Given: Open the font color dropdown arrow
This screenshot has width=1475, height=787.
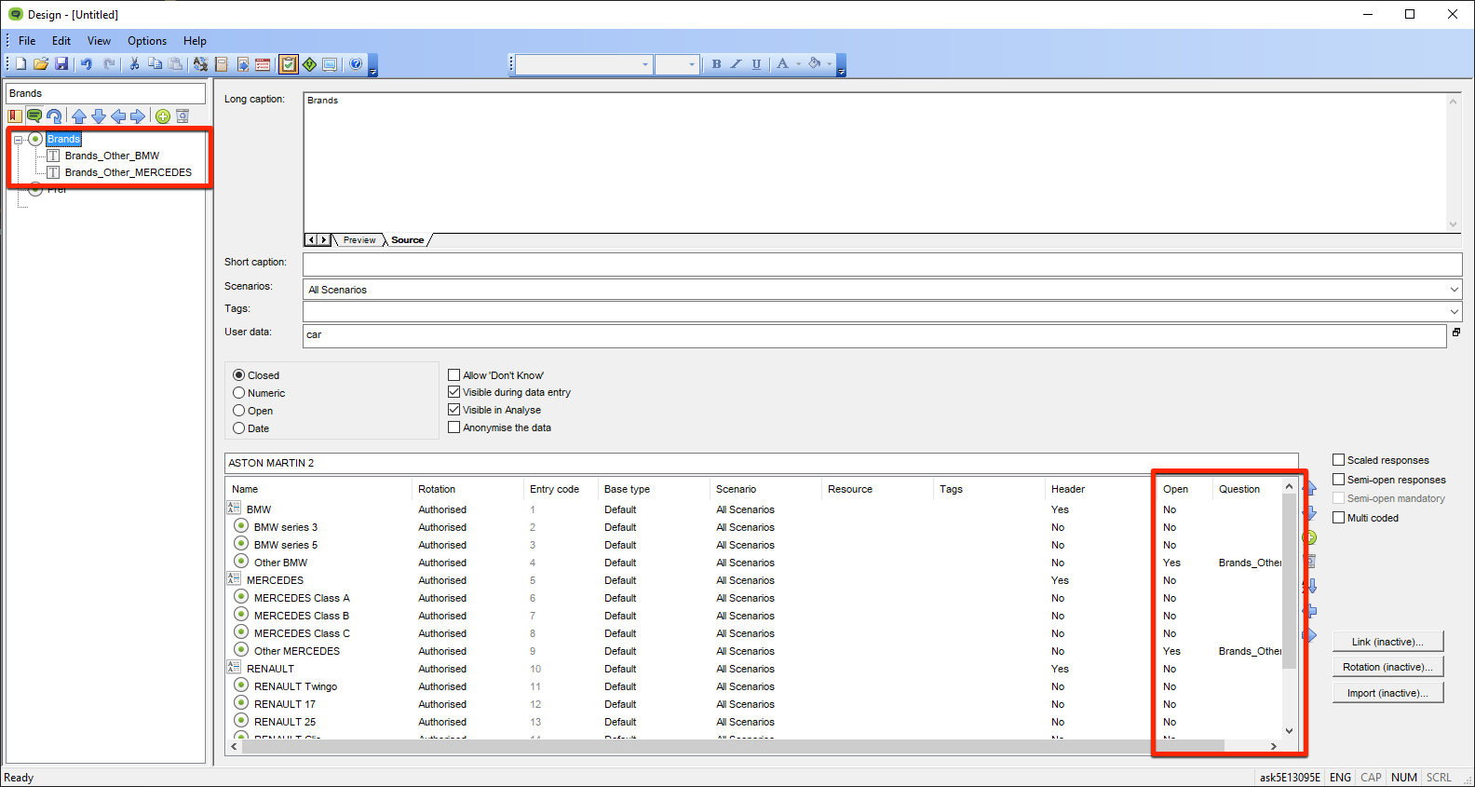Looking at the screenshot, I should tap(798, 64).
